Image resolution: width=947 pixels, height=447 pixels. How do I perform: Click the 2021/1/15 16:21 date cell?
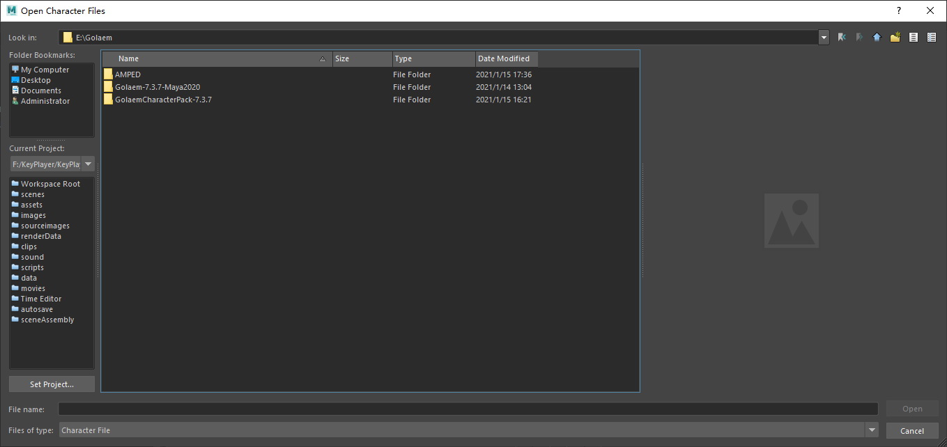[504, 100]
